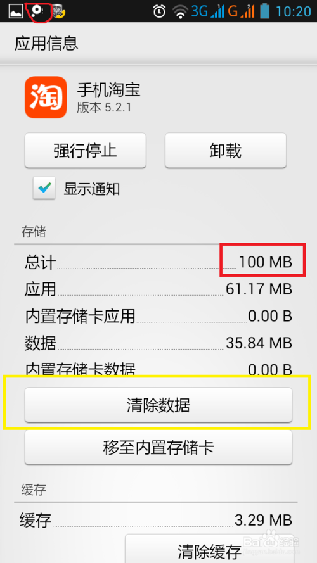This screenshot has height=563, width=317.
Task: Tap the G network signal icon
Action: pyautogui.click(x=241, y=11)
